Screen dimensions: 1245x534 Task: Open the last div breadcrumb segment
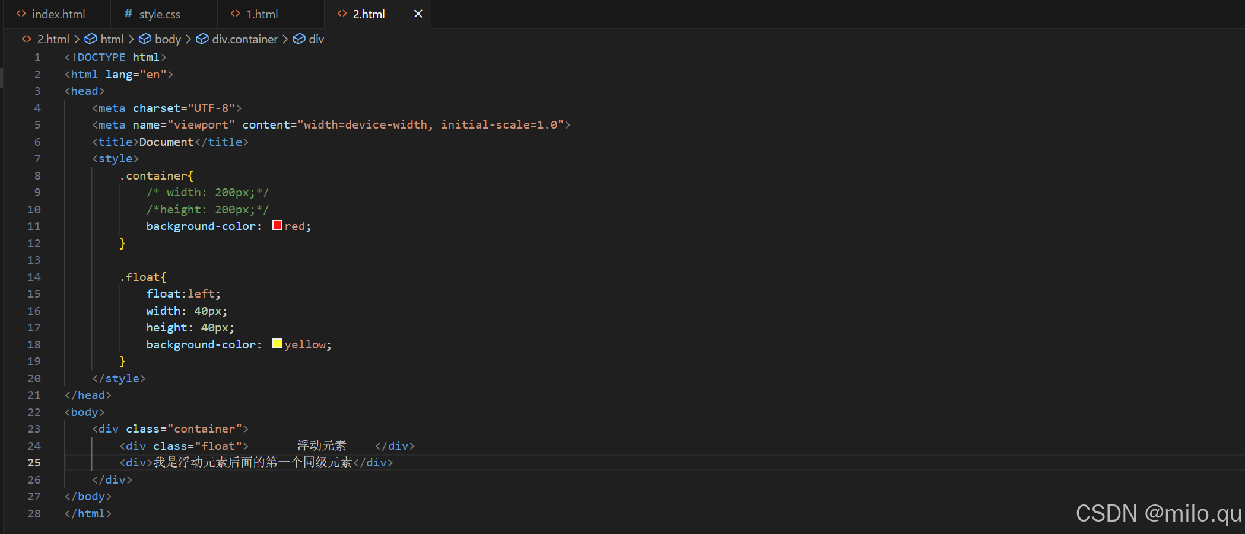(x=316, y=39)
